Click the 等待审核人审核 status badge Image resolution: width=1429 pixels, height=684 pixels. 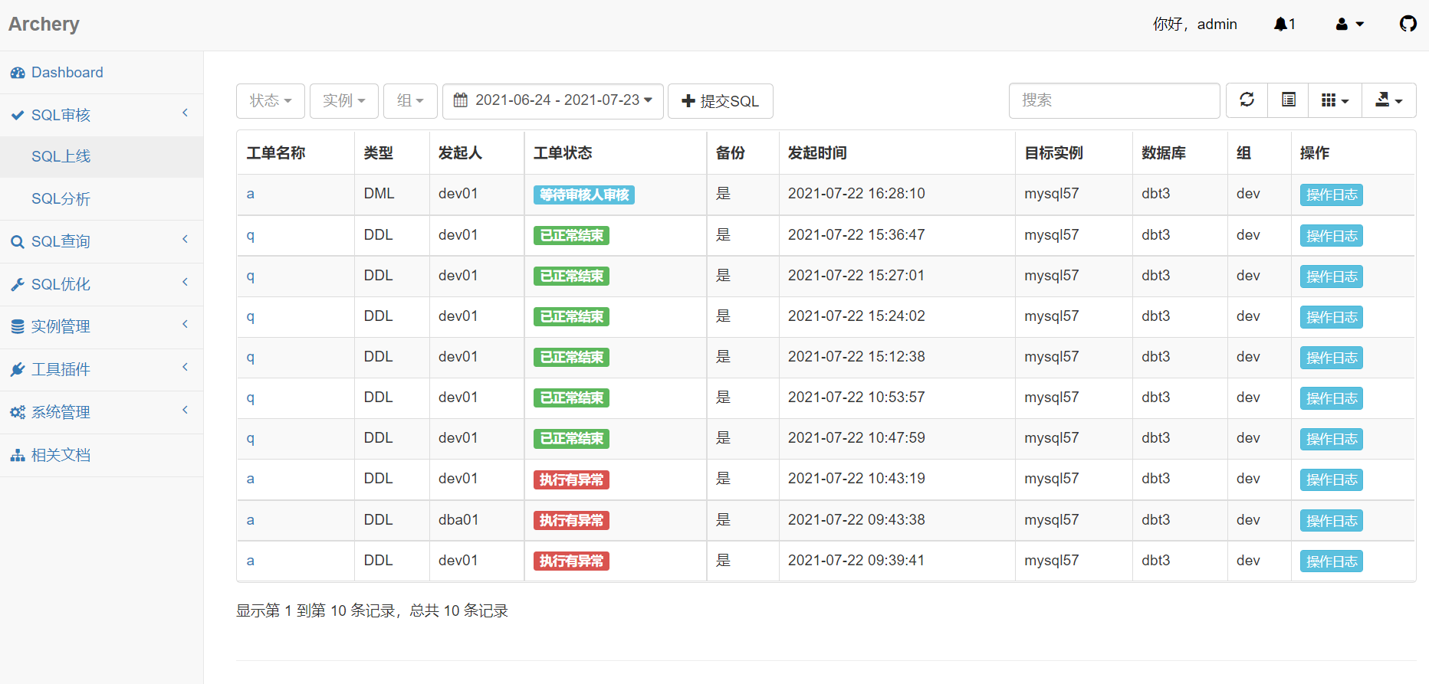click(x=584, y=195)
